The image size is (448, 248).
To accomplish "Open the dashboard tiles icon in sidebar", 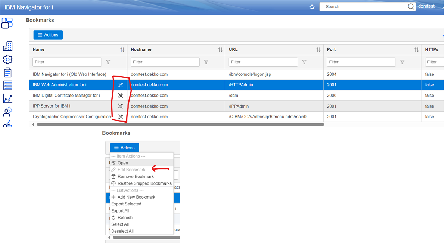I will [7, 23].
